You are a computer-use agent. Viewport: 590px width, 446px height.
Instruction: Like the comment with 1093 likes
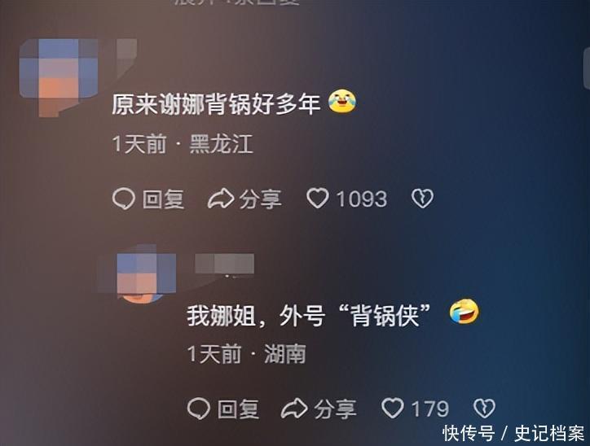pyautogui.click(x=318, y=198)
